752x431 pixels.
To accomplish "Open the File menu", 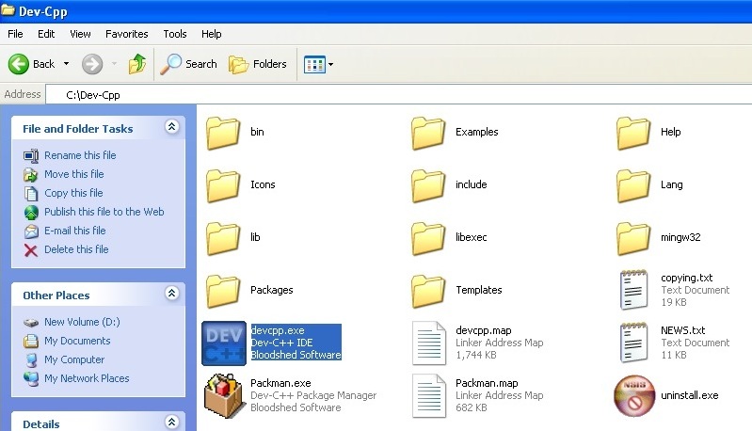I will pyautogui.click(x=15, y=34).
